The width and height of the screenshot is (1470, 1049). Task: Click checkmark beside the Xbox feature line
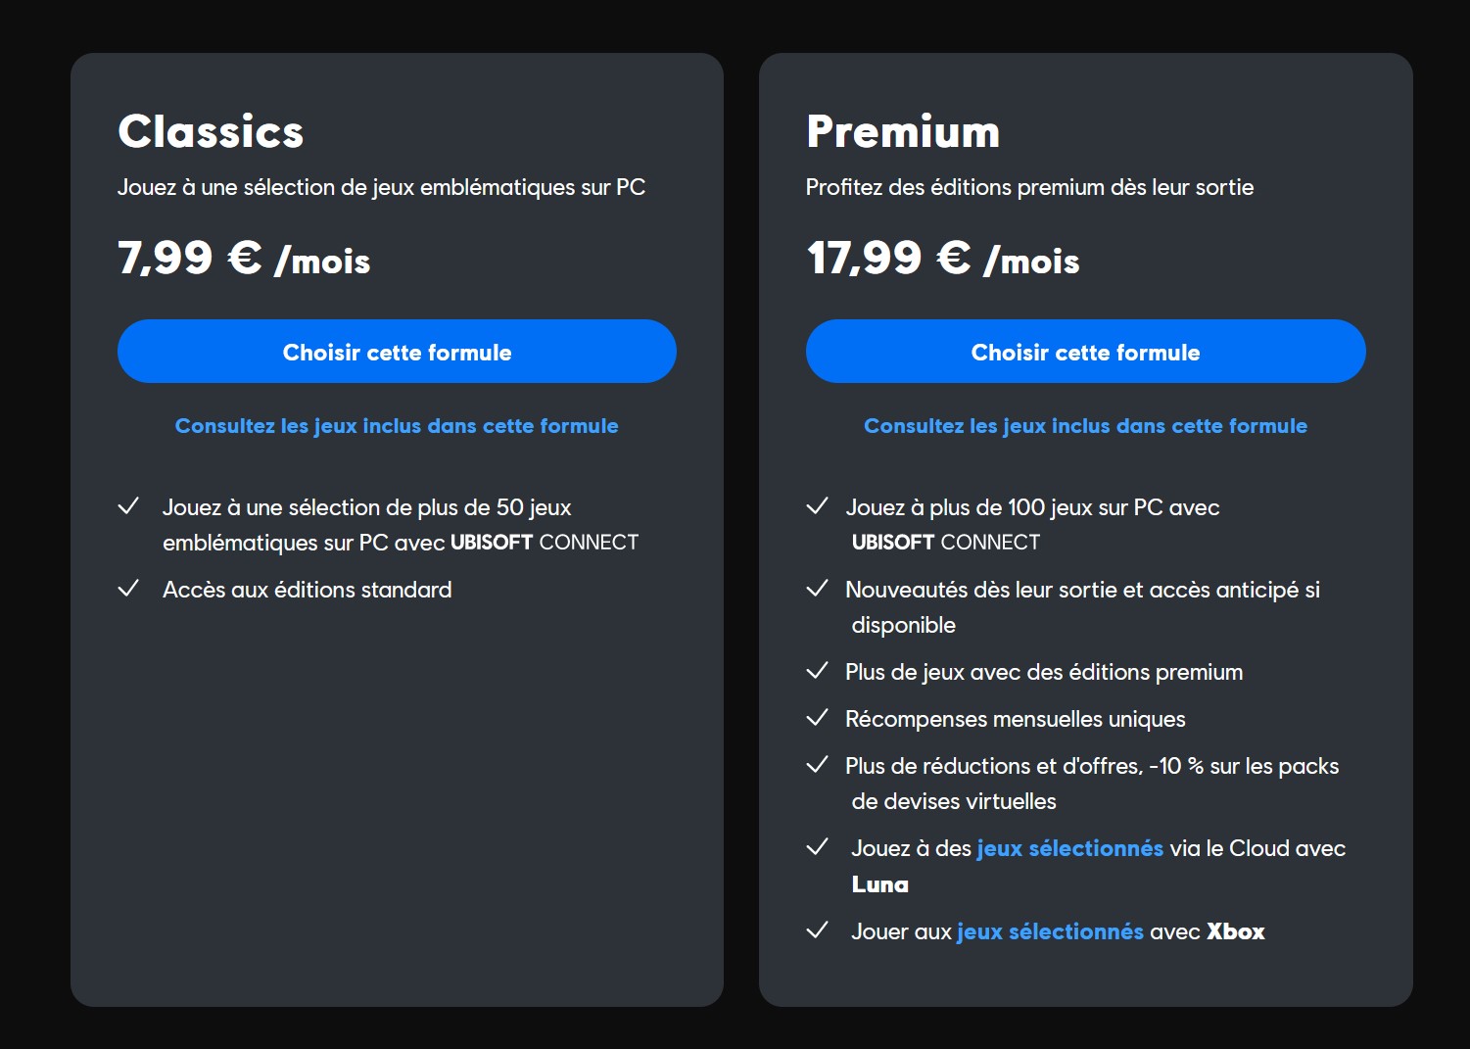817,930
